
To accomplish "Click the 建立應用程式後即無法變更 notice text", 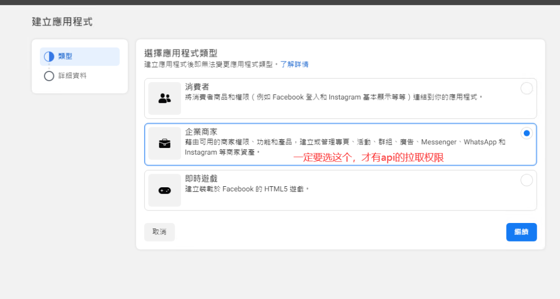I will pyautogui.click(x=212, y=64).
